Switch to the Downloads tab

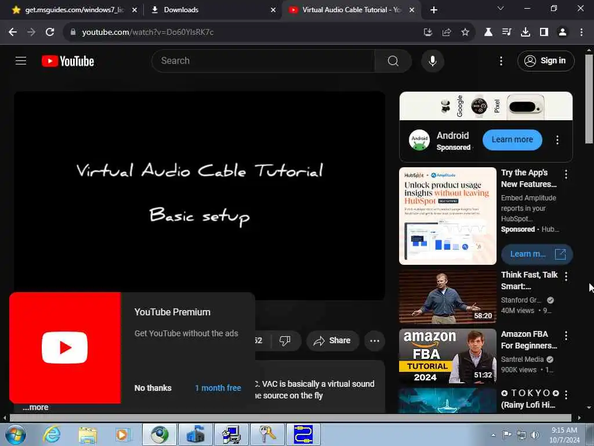coord(212,10)
